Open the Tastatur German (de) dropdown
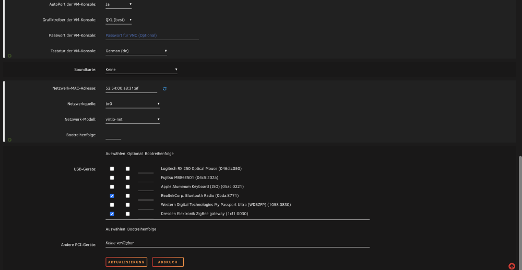The height and width of the screenshot is (270, 522). coord(136,51)
